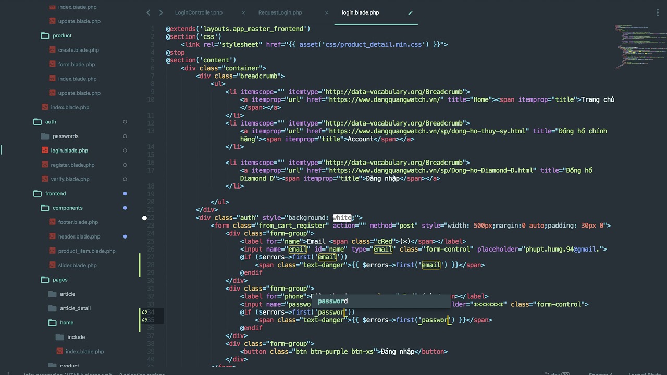Click the form.blade.php file icon

pos(53,64)
